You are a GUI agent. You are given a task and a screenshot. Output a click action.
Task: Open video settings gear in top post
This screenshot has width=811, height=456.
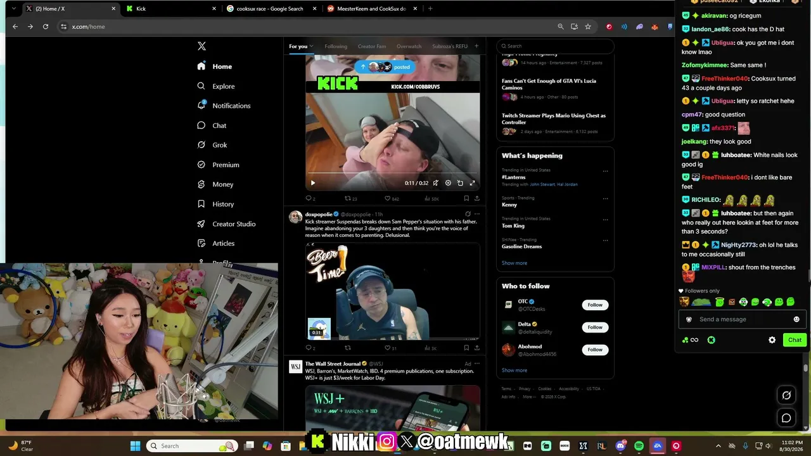pyautogui.click(x=448, y=183)
